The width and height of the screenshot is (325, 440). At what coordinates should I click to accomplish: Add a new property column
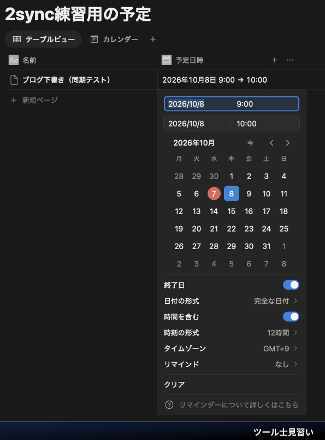pyautogui.click(x=275, y=60)
